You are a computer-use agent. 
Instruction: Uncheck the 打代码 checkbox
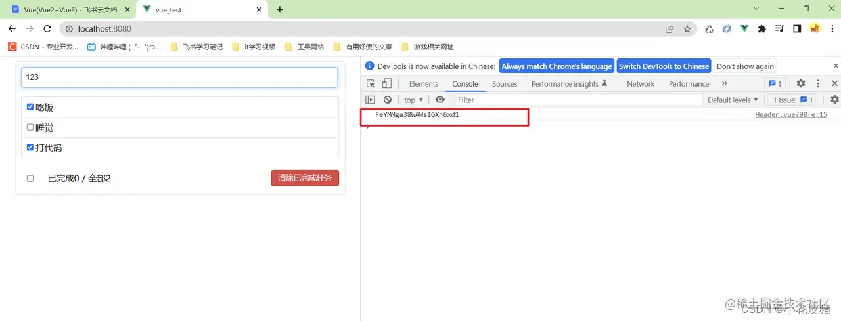tap(30, 148)
